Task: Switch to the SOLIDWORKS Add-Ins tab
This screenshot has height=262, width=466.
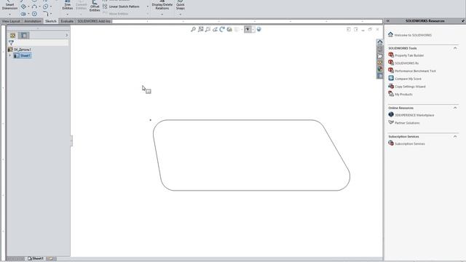Action: tap(94, 21)
